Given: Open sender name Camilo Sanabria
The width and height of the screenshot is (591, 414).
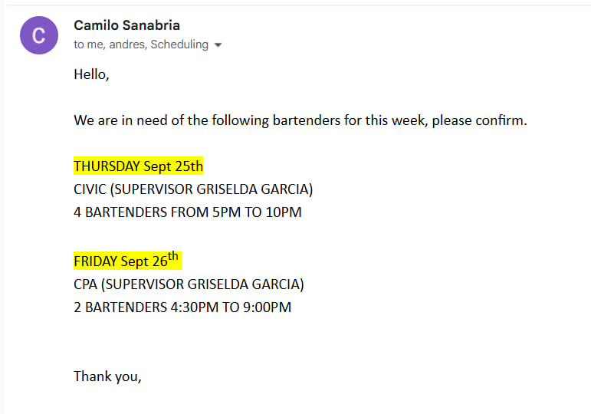Looking at the screenshot, I should (x=127, y=25).
